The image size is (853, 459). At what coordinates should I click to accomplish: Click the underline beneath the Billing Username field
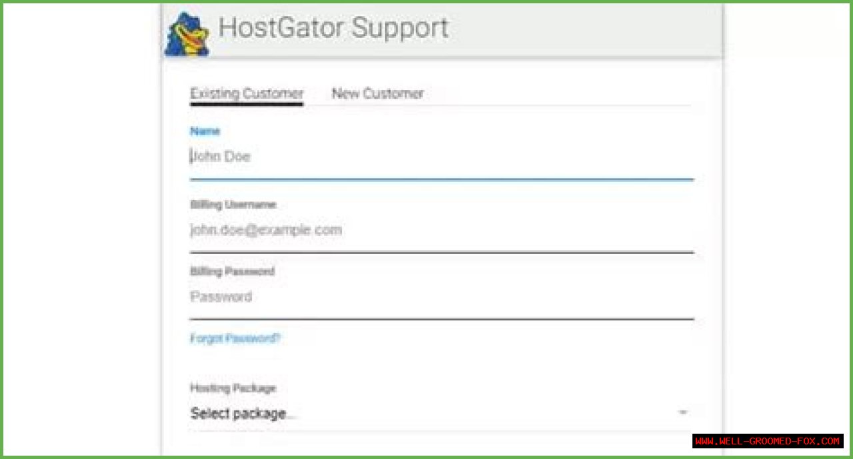[440, 252]
